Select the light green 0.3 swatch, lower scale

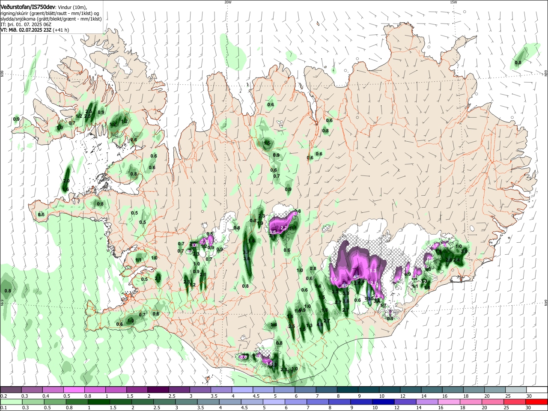pos(33,402)
